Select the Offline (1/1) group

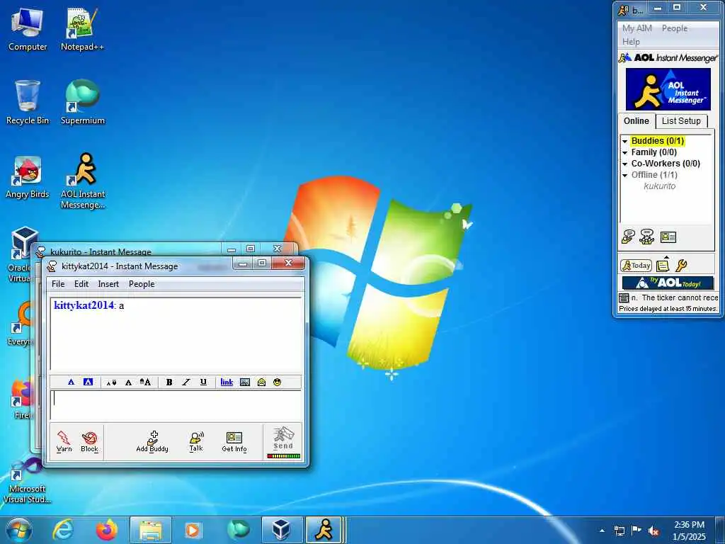click(654, 175)
